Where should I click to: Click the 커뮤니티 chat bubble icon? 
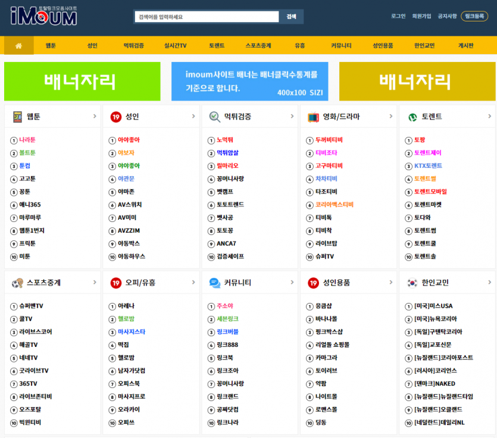click(x=214, y=283)
